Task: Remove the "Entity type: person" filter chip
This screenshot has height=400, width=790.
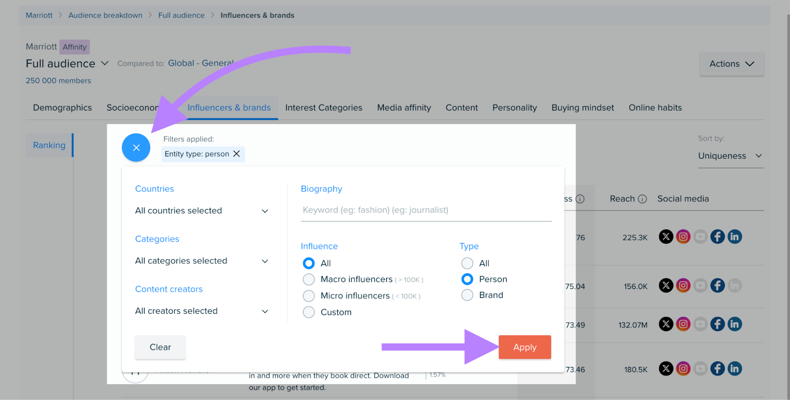Action: tap(237, 154)
